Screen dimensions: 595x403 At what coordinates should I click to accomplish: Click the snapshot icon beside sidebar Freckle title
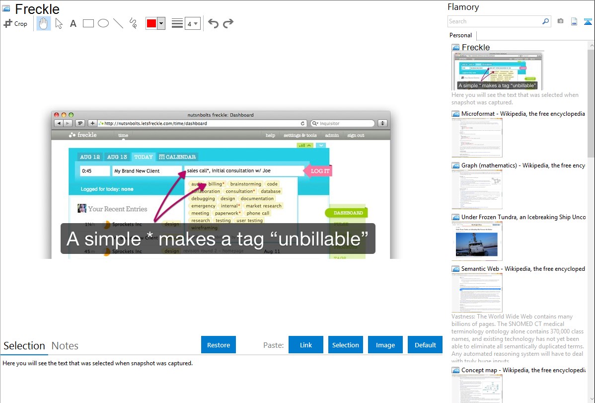point(455,48)
